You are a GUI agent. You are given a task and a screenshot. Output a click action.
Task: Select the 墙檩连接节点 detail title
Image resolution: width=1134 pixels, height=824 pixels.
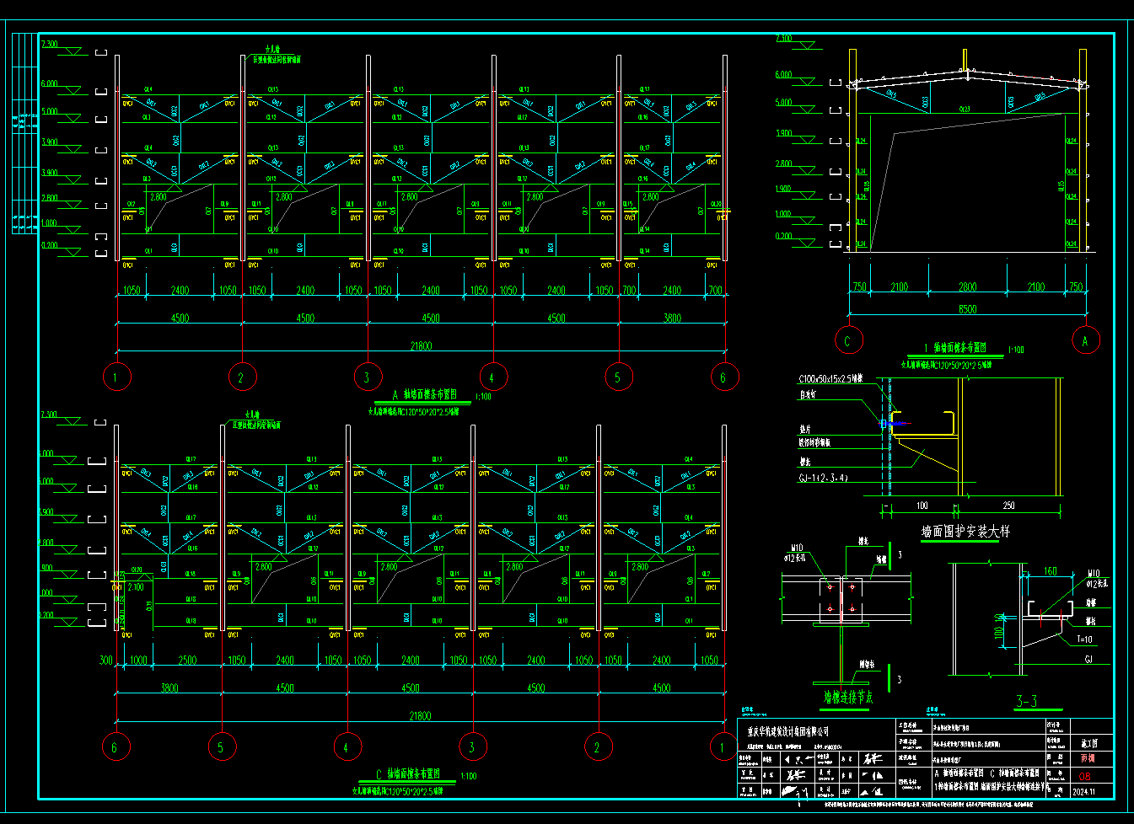(x=848, y=698)
